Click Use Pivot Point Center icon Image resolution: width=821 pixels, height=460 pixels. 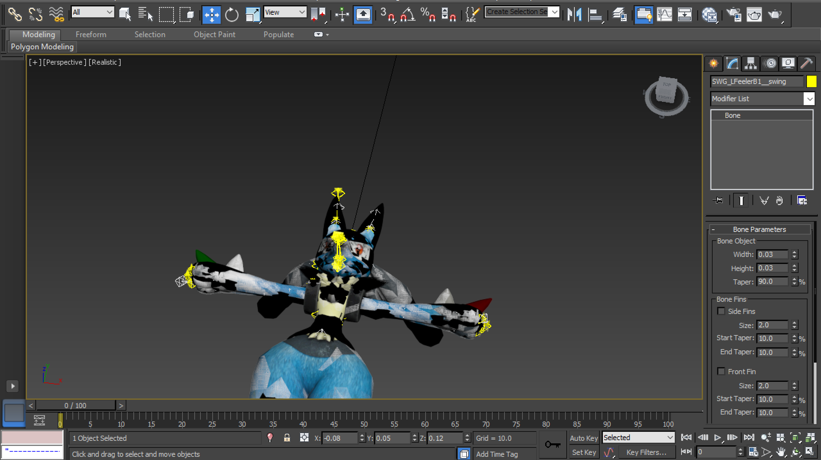coord(318,14)
